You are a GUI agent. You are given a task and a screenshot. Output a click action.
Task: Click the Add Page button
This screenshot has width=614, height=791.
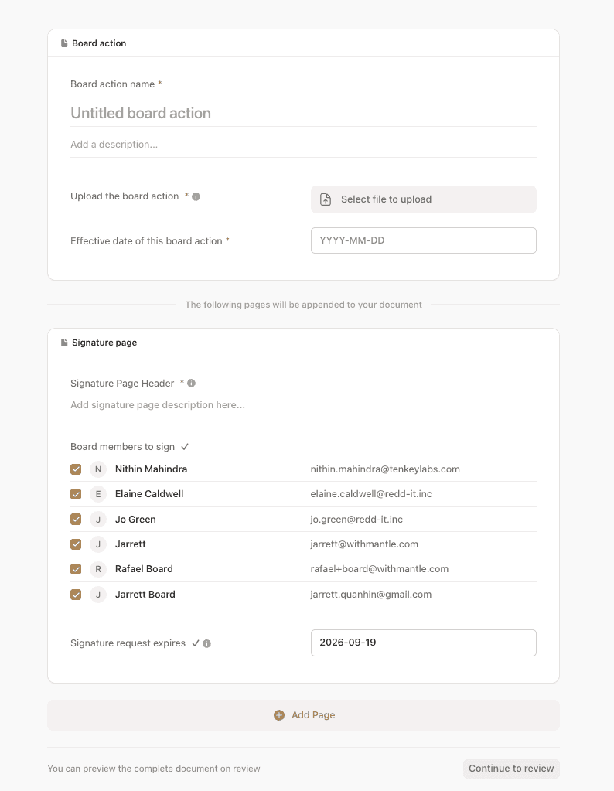(303, 715)
